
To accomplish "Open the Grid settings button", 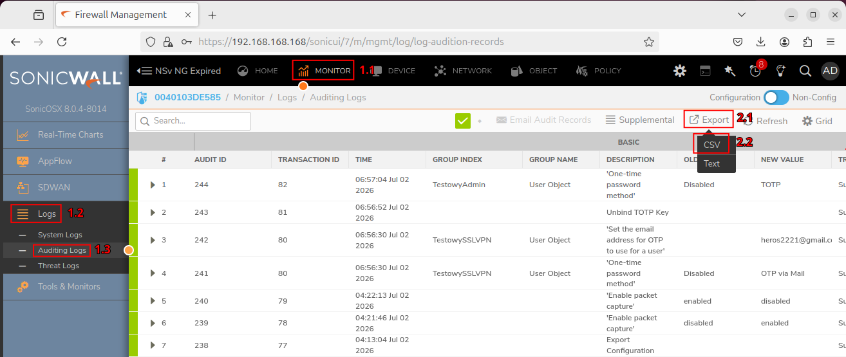I will pyautogui.click(x=817, y=121).
